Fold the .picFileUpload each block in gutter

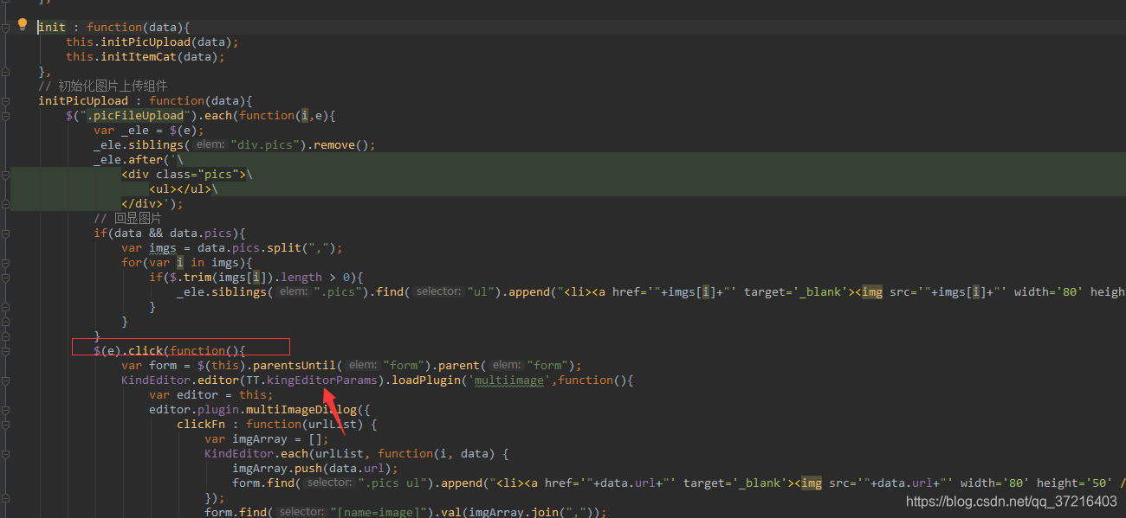click(x=6, y=116)
